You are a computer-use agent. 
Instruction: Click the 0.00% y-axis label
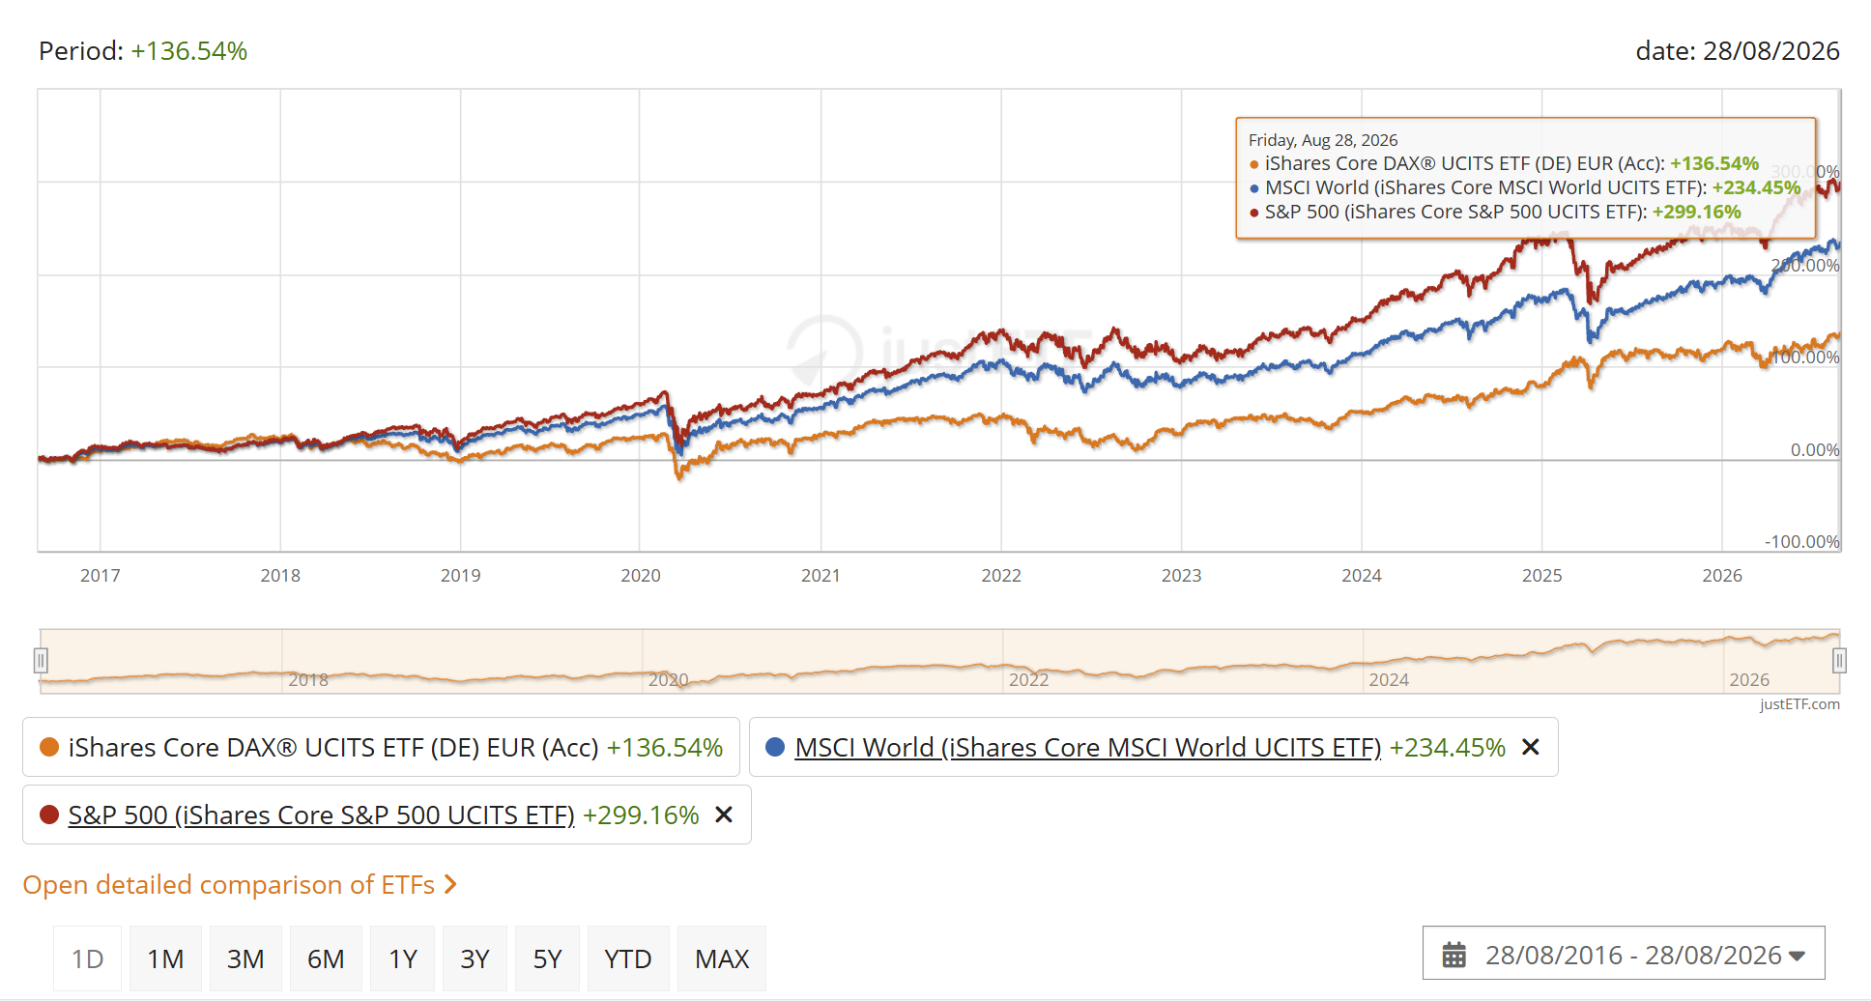1815,449
